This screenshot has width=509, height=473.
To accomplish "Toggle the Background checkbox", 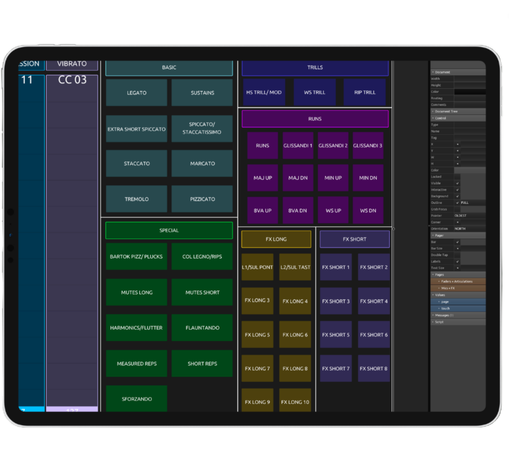I will pos(457,196).
